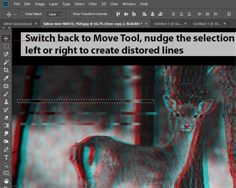
Task: Open the Type menu
Action: click(x=66, y=4)
